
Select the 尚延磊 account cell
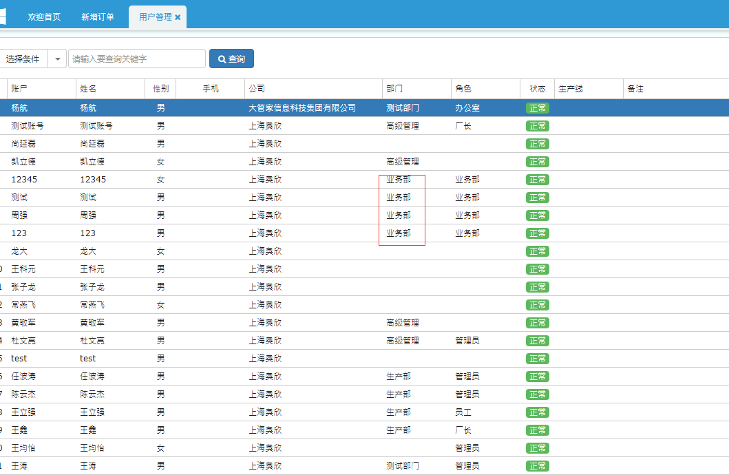pyautogui.click(x=23, y=144)
